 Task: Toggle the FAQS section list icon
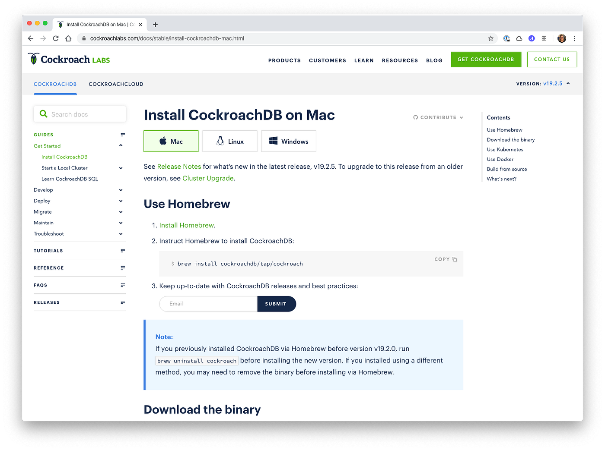123,285
